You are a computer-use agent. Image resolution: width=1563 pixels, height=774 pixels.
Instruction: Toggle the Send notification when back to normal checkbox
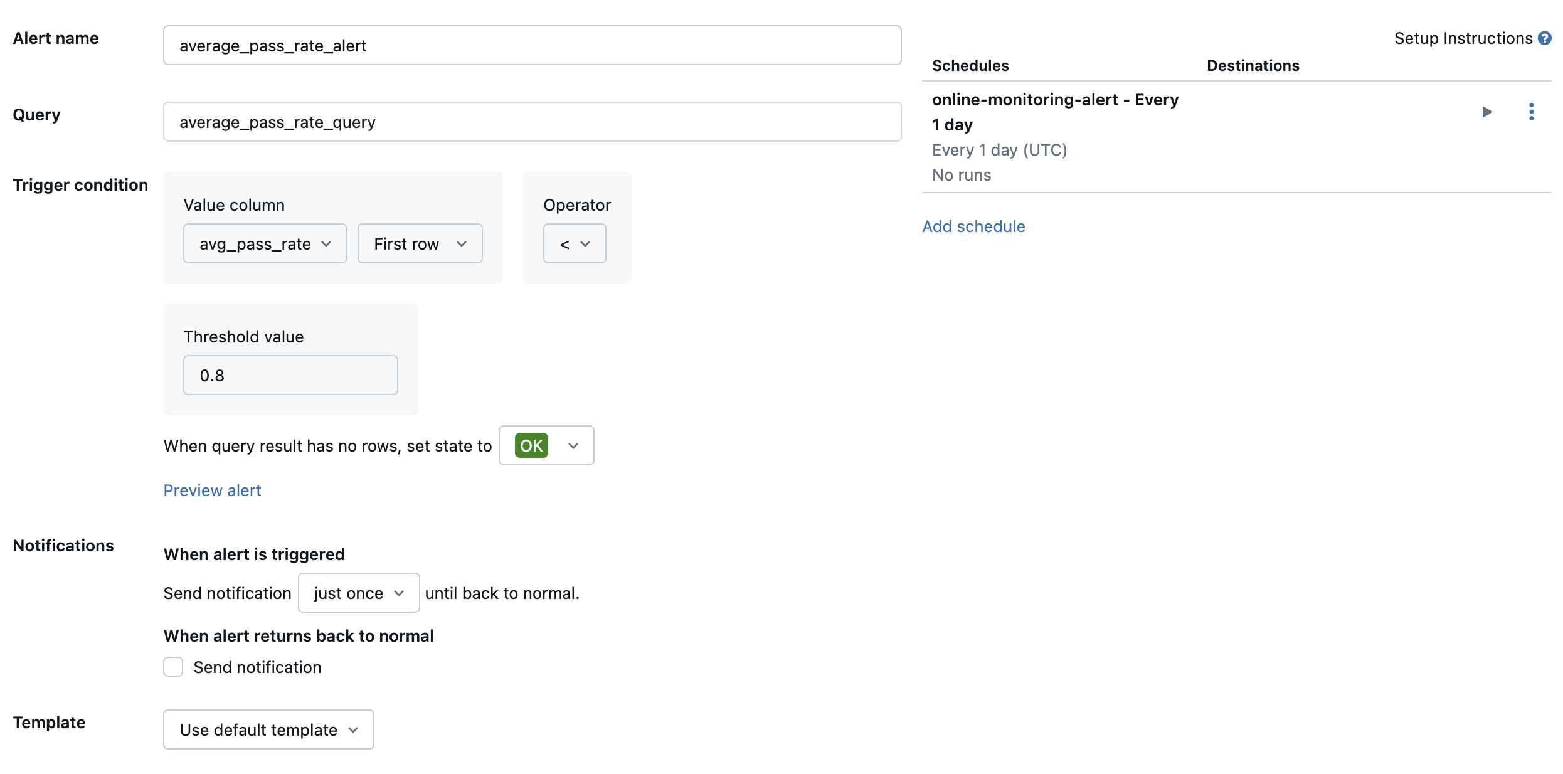pos(172,667)
